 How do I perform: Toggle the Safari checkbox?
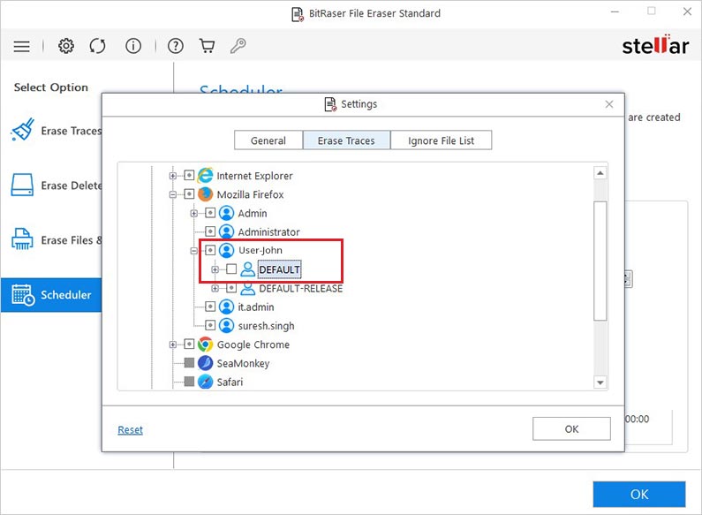[x=189, y=381]
